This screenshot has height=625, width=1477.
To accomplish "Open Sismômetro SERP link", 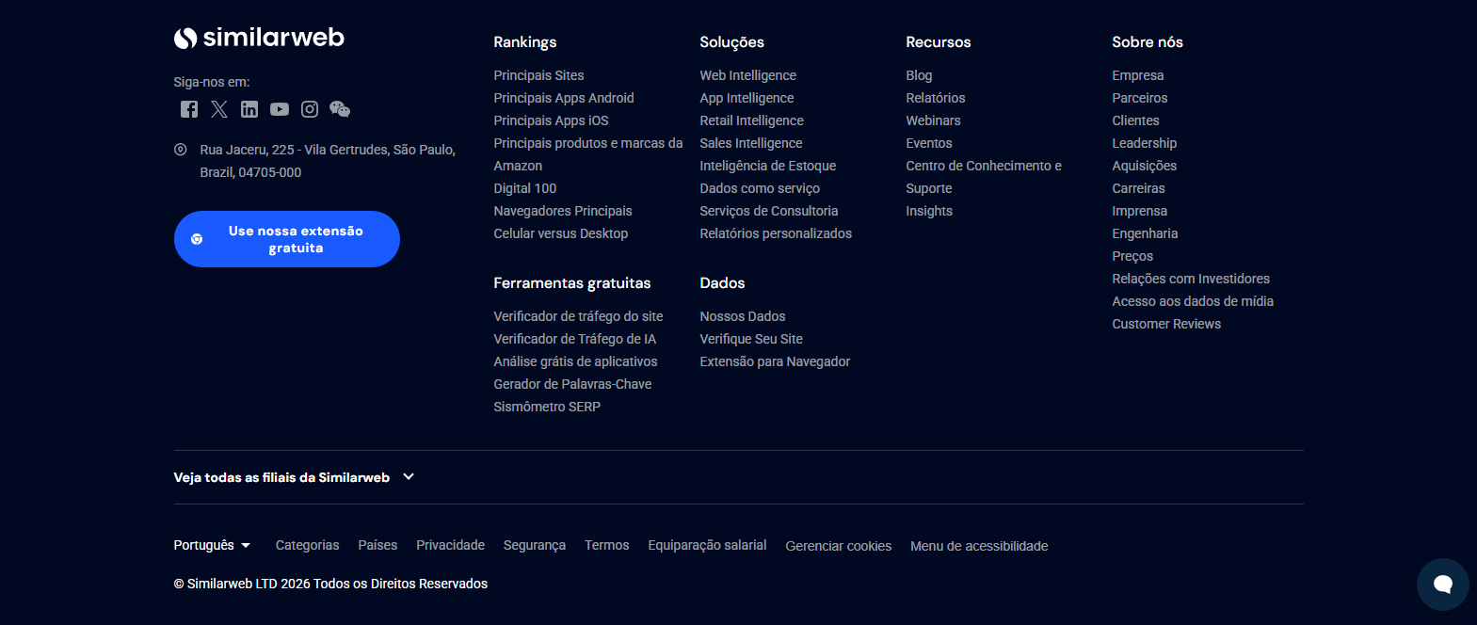I will click(547, 407).
